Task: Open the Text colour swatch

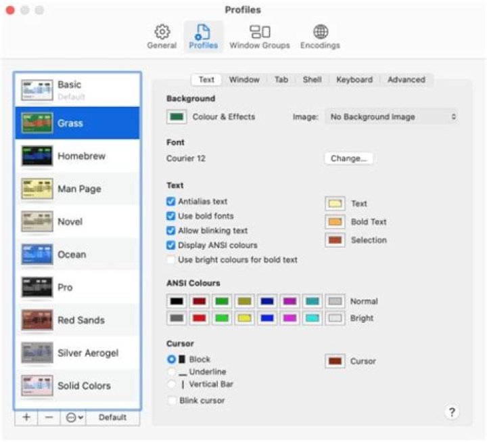Action: (x=335, y=204)
